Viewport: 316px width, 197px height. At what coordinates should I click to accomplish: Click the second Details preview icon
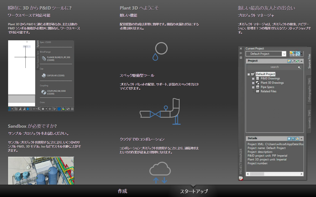293,139
